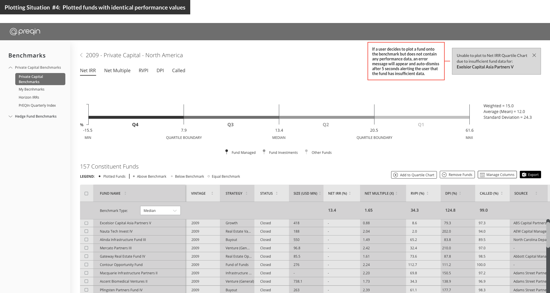Open Horizon IRRs in sidebar
Image resolution: width=550 pixels, height=293 pixels.
click(29, 97)
